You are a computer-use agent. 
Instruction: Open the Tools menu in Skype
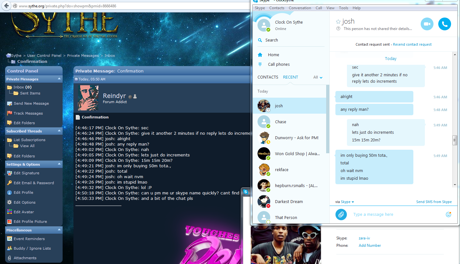(x=344, y=8)
